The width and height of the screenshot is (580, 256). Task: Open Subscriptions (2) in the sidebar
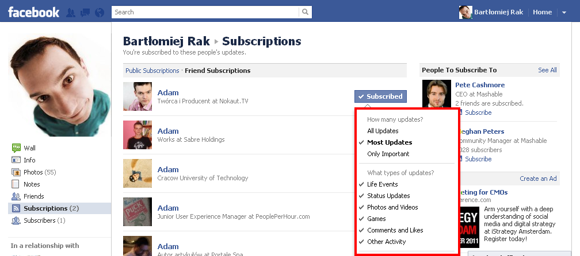pyautogui.click(x=51, y=208)
